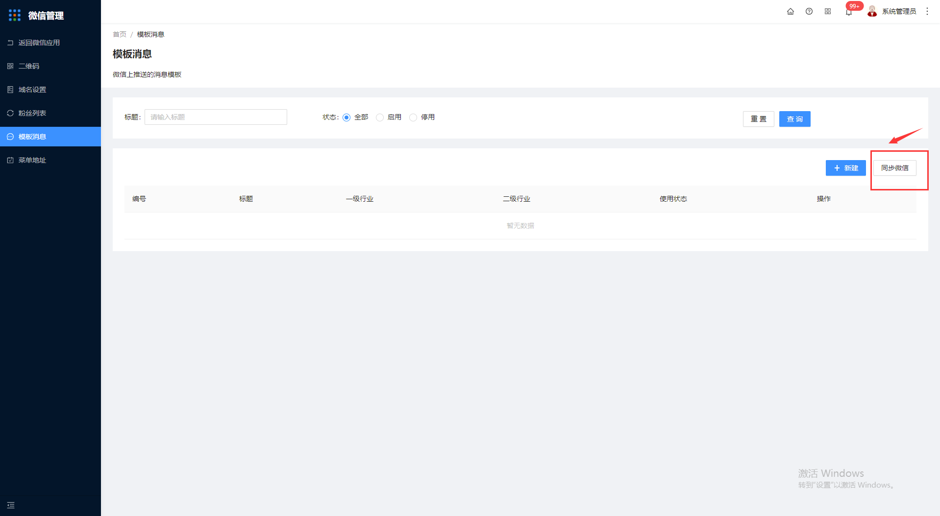Screen dimensions: 940x516
Task: Click the 粉丝列表 refresh-style icon
Action: point(10,113)
